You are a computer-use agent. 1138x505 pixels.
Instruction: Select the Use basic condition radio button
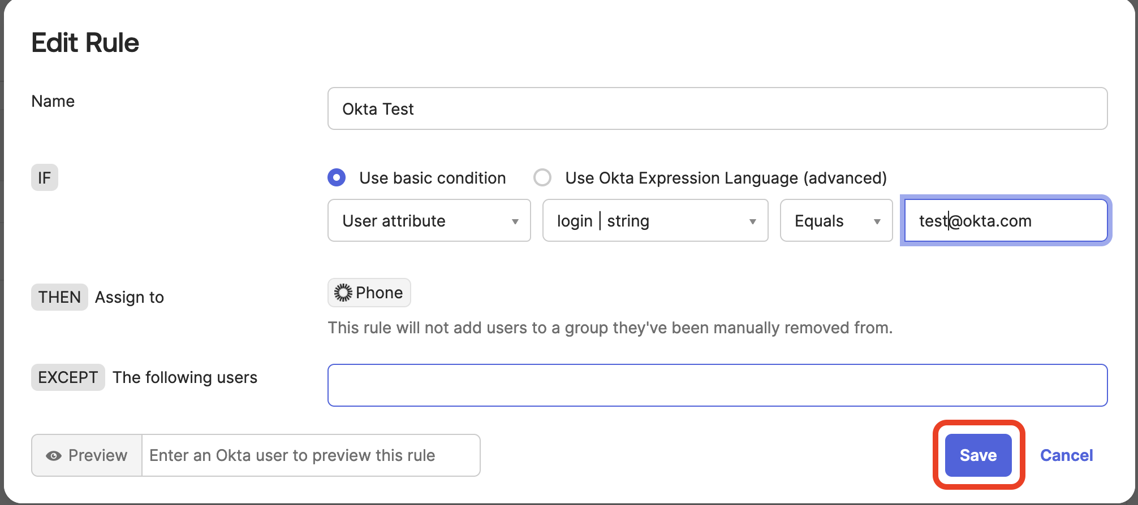click(x=337, y=178)
